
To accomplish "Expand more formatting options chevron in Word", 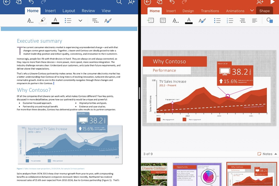I will 81,21.
